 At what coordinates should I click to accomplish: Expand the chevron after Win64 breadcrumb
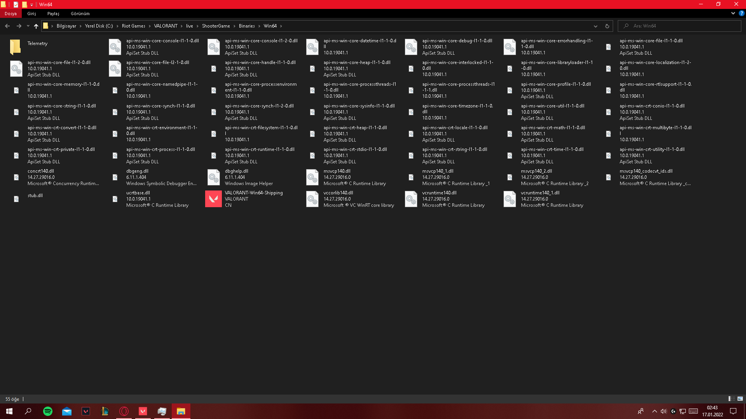click(x=281, y=26)
